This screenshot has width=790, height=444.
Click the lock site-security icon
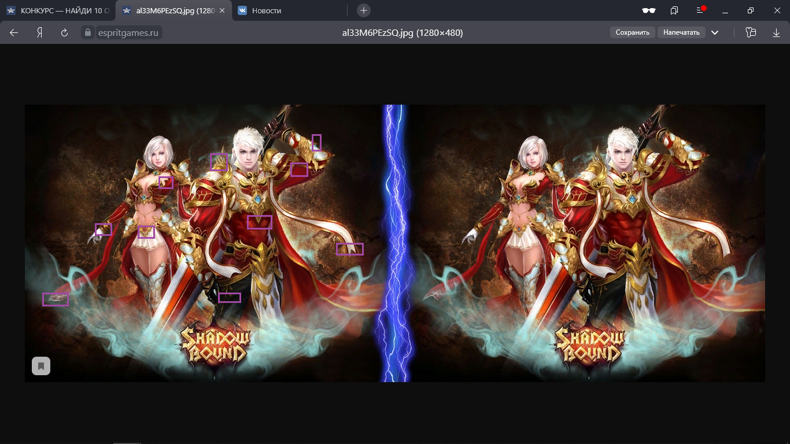(88, 33)
